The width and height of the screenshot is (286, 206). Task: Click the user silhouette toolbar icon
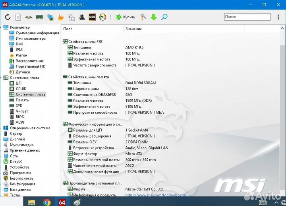coord(81,17)
